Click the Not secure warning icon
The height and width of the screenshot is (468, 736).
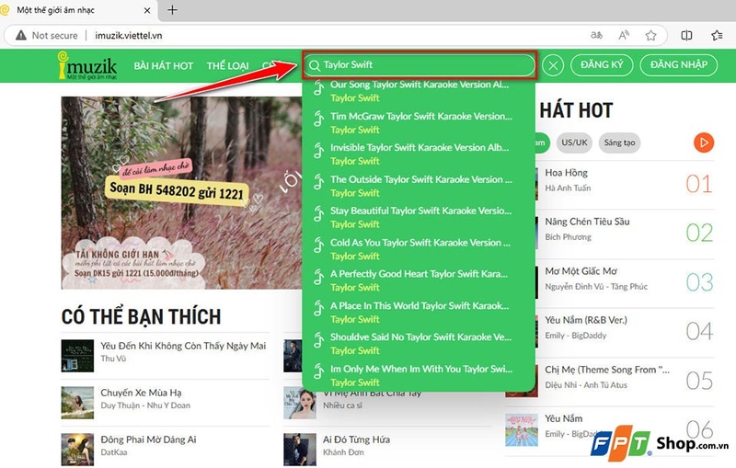coord(21,35)
